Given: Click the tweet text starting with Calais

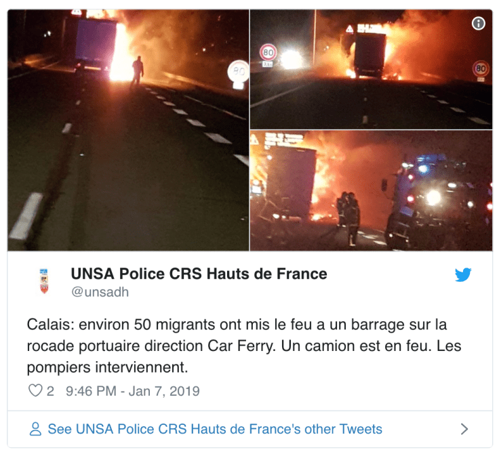Looking at the screenshot, I should (244, 346).
